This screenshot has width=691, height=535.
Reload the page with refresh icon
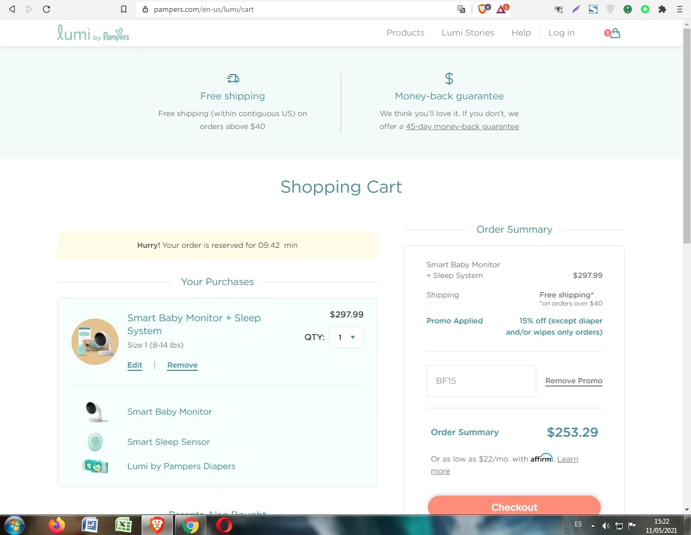click(46, 9)
